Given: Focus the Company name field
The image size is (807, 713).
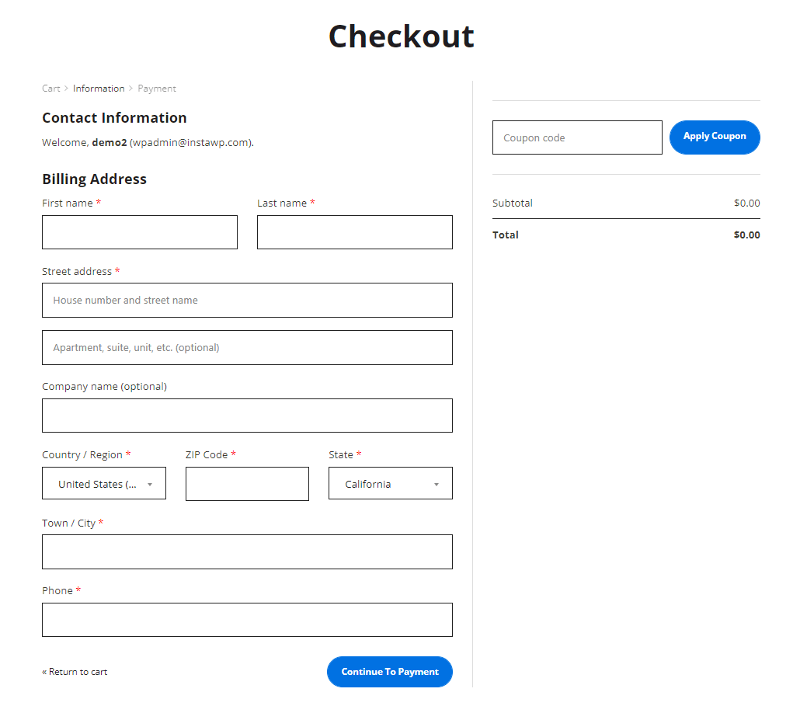Looking at the screenshot, I should point(248,416).
